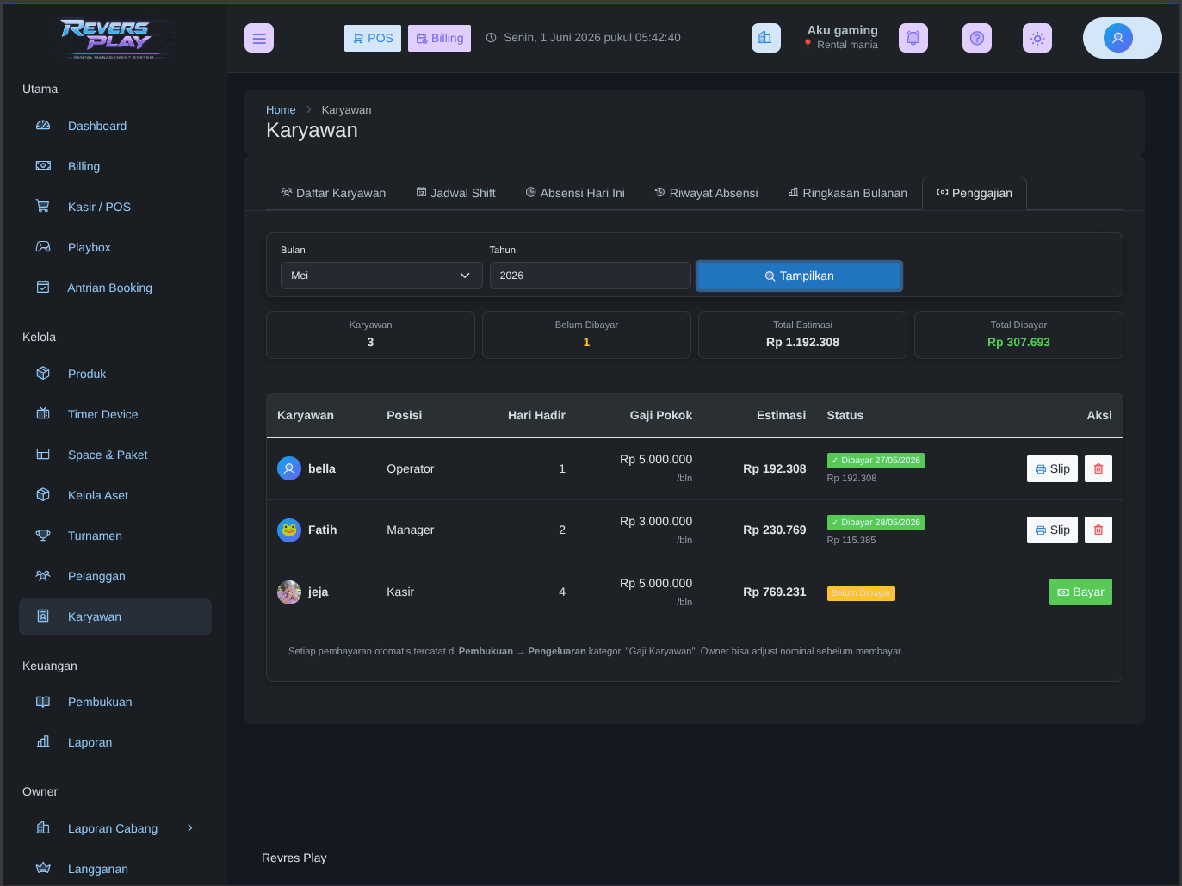
Task: Click the help question mark icon
Action: (976, 38)
